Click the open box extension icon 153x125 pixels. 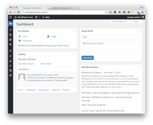tap(129, 12)
